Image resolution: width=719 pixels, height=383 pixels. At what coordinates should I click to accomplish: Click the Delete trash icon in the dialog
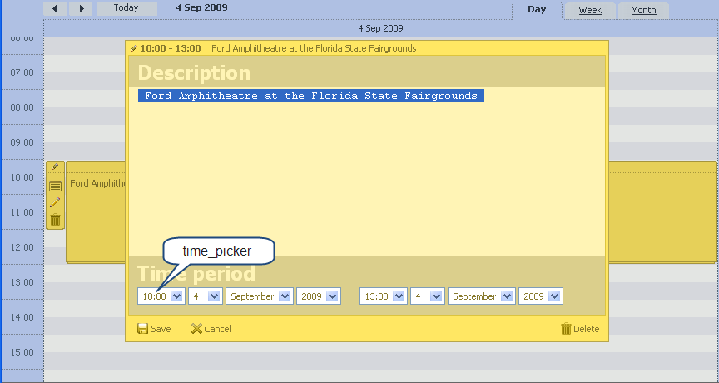click(566, 329)
